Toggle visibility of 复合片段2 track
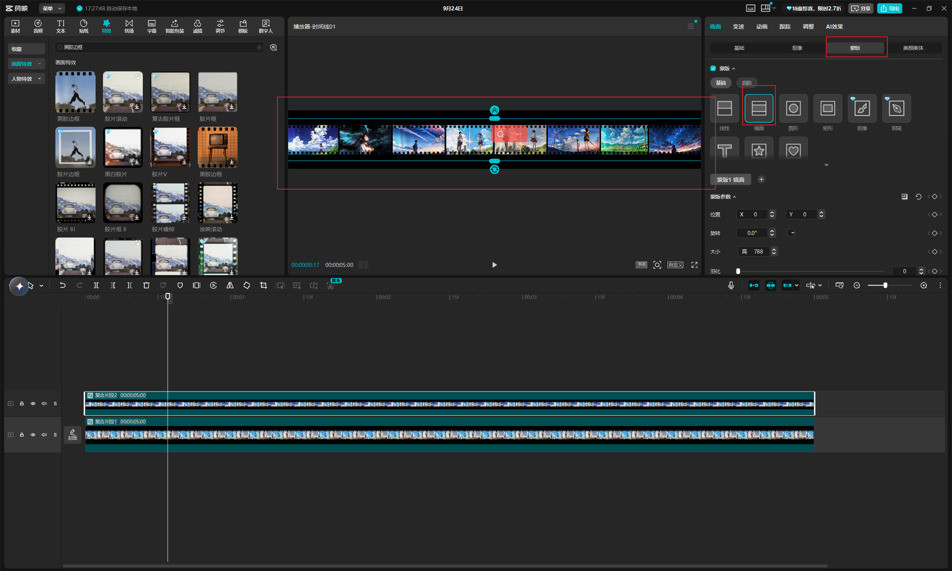952x571 pixels. pyautogui.click(x=33, y=404)
